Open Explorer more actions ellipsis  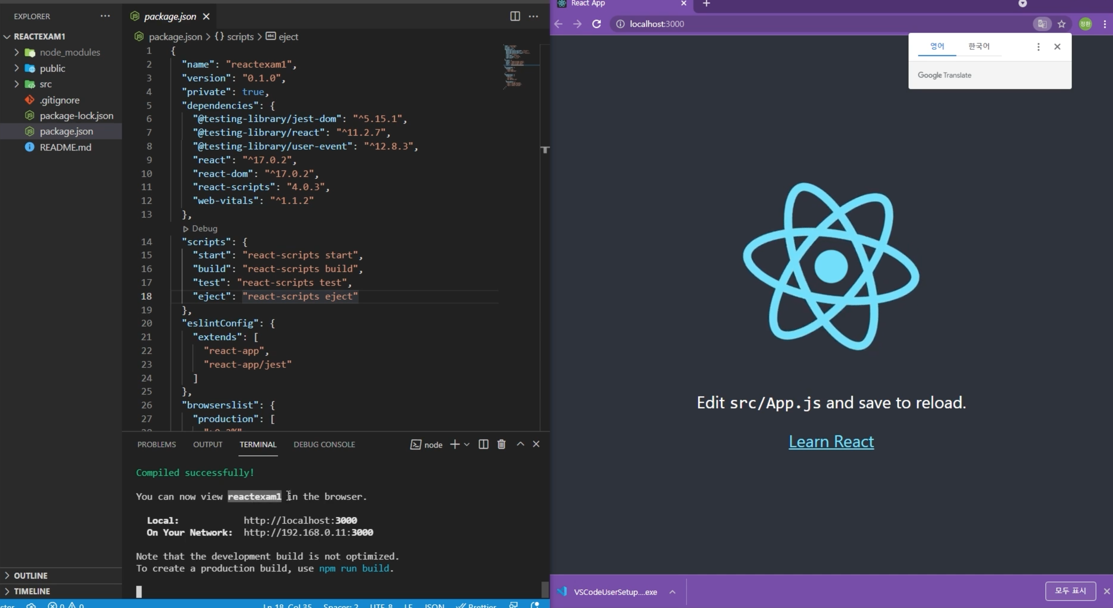pos(105,16)
